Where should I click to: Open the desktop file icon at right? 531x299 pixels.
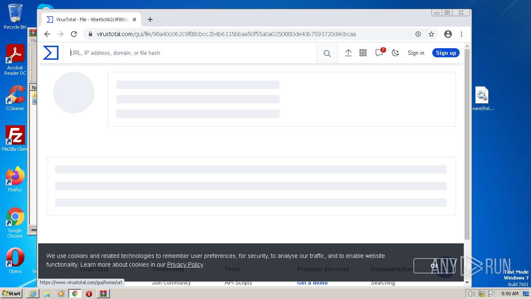(x=482, y=99)
